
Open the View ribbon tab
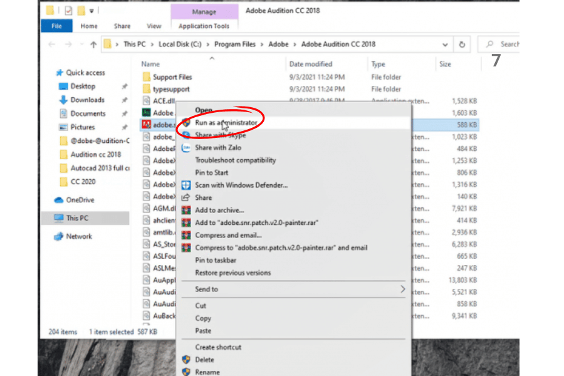154,26
